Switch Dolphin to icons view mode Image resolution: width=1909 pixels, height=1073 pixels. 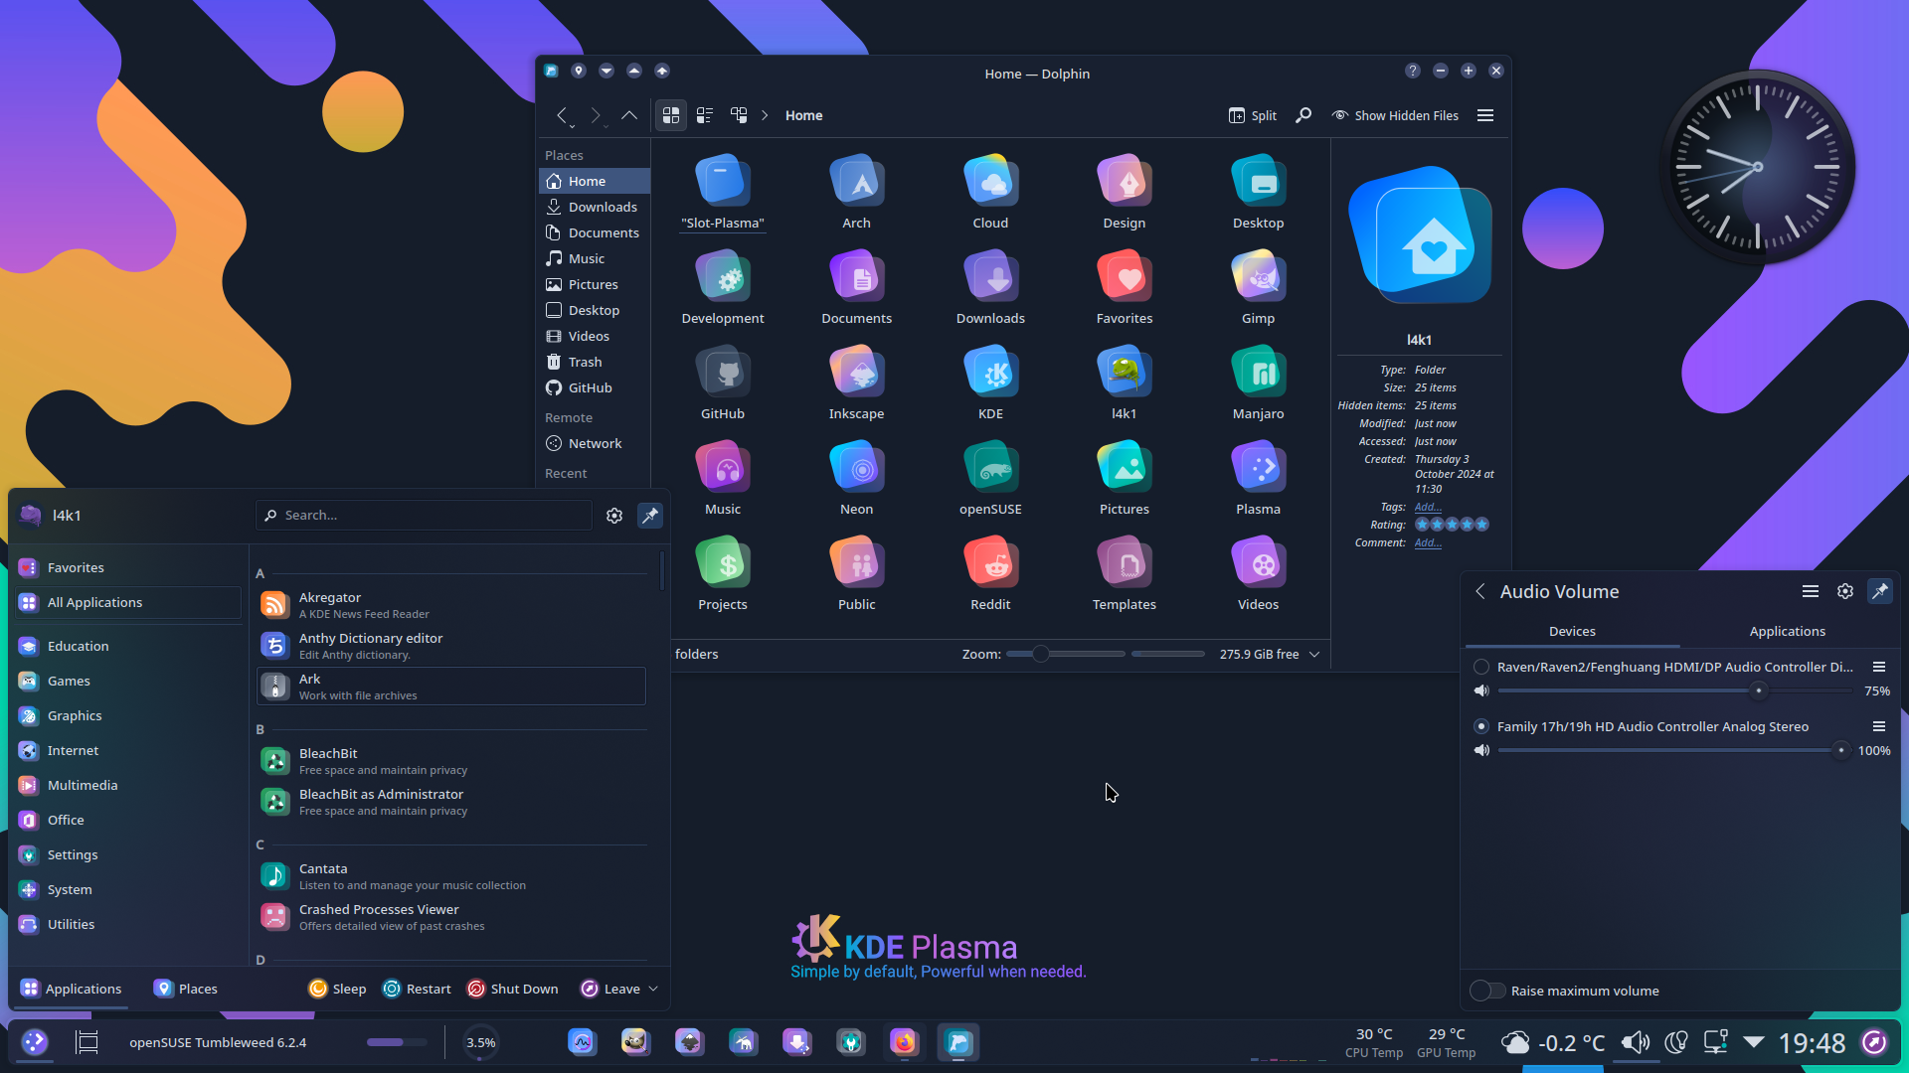click(671, 115)
